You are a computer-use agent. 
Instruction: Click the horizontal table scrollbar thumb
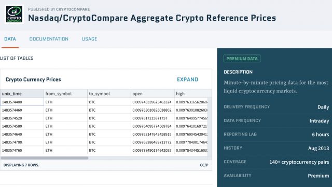45,158
